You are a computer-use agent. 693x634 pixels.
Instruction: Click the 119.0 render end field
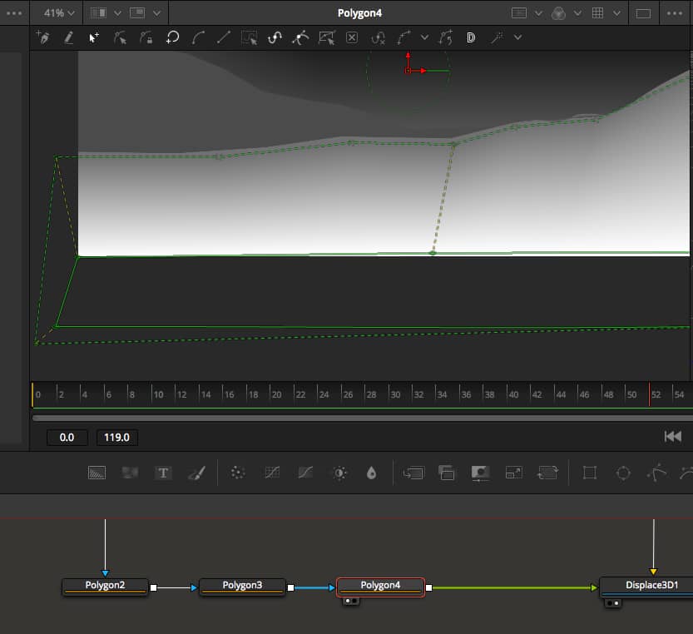(x=116, y=438)
